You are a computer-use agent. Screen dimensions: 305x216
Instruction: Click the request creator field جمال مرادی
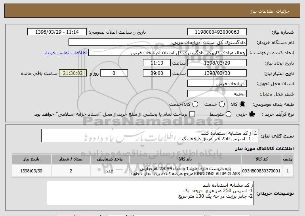(x=168, y=53)
